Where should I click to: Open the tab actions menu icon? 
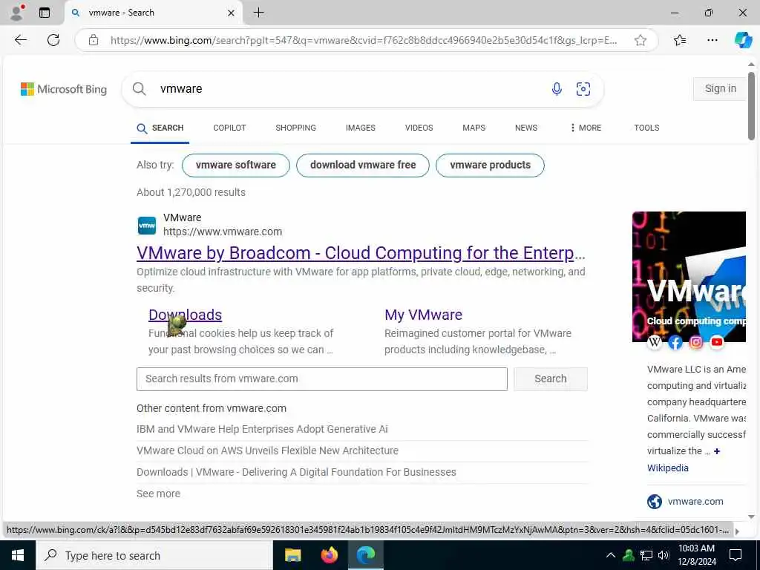click(x=44, y=13)
